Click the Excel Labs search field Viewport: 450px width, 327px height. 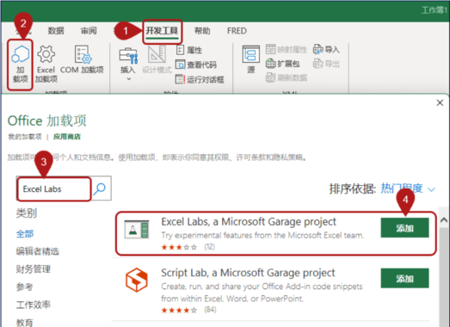54,189
